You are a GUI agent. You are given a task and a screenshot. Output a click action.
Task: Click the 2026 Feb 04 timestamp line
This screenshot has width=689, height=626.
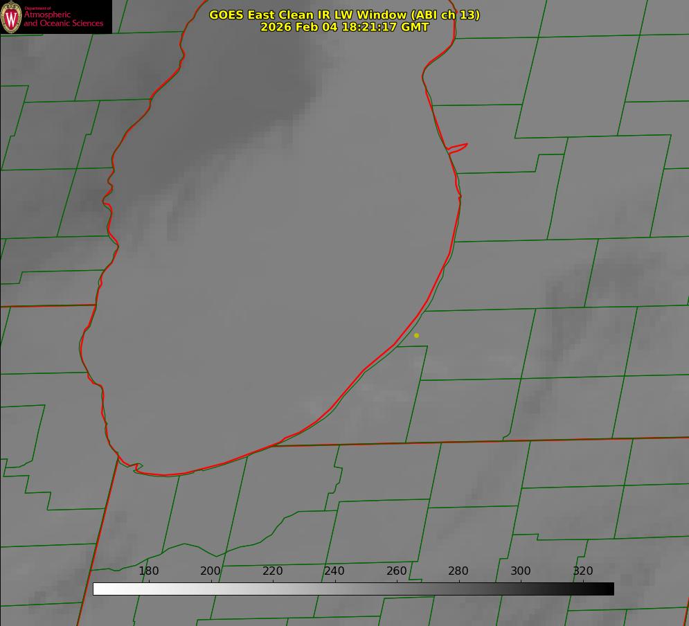tap(345, 27)
